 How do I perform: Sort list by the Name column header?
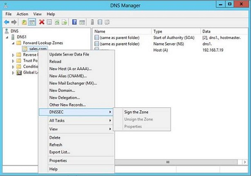coord(122,32)
